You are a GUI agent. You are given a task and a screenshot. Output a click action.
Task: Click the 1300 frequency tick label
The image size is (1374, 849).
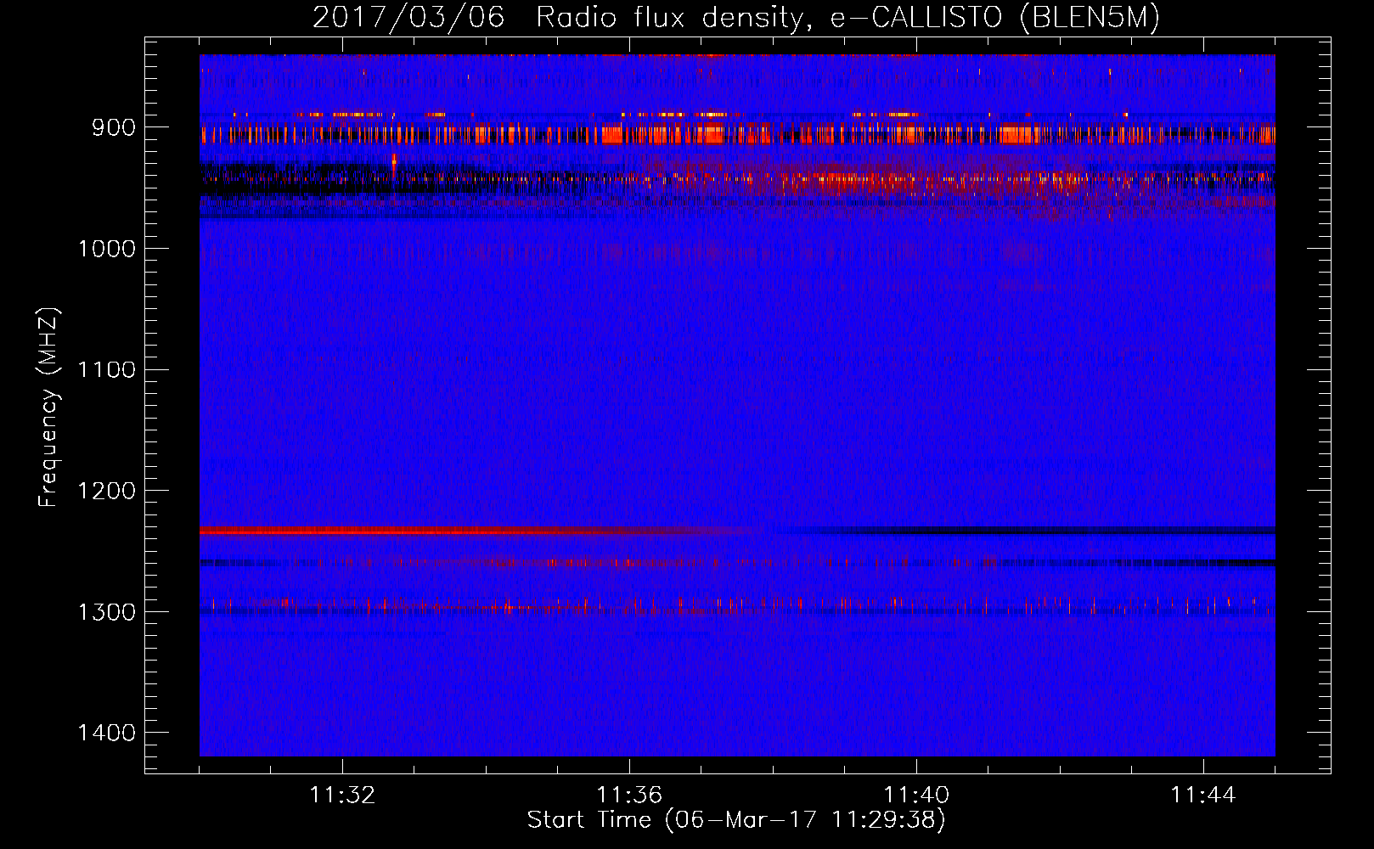107,612
